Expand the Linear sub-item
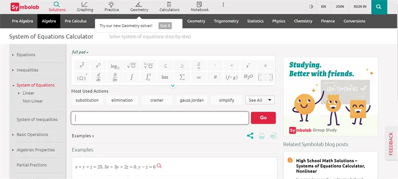The image size is (398, 179). (x=19, y=93)
